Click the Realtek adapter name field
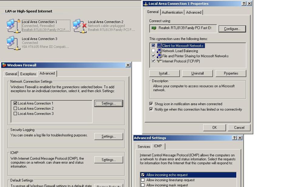290x187 pixels. [183, 28]
